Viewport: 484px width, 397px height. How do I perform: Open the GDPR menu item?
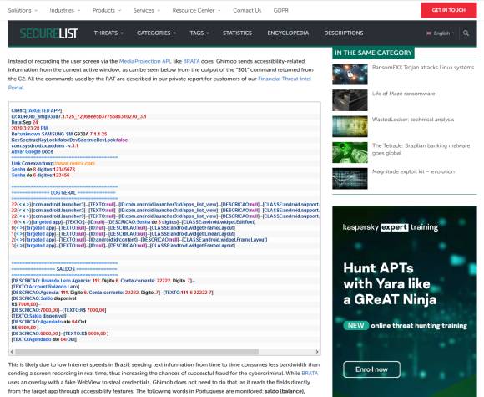280,10
